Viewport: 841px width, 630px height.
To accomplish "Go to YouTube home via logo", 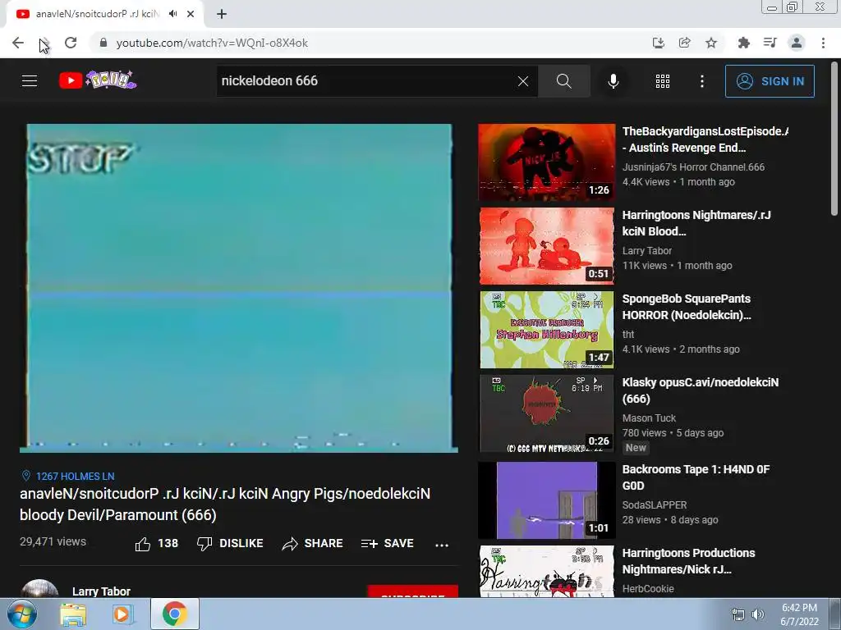I will [x=98, y=80].
